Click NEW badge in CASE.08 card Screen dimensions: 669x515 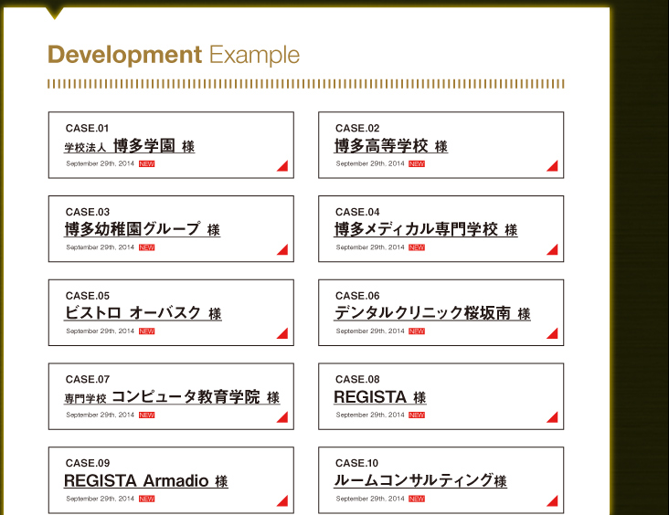click(417, 415)
